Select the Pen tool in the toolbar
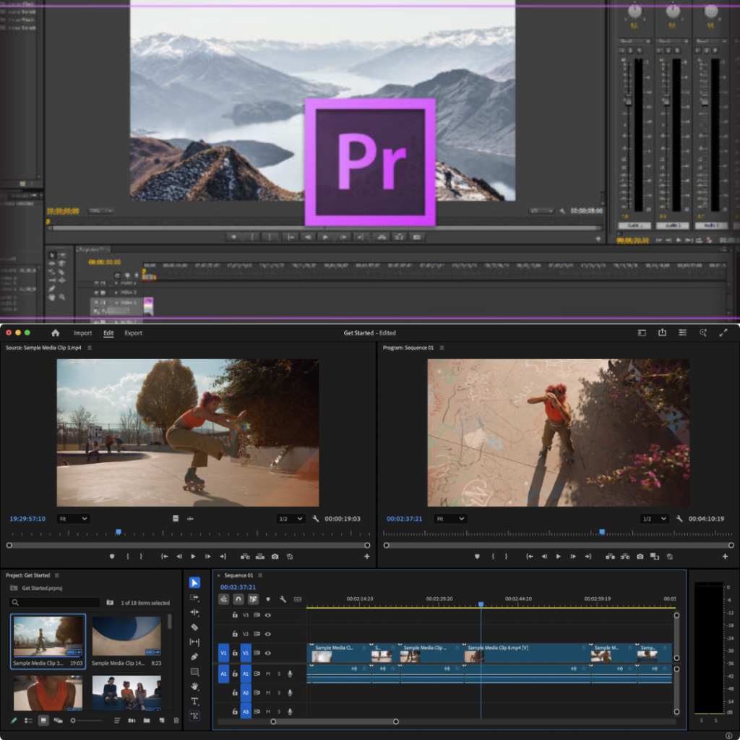740x740 pixels. point(194,657)
